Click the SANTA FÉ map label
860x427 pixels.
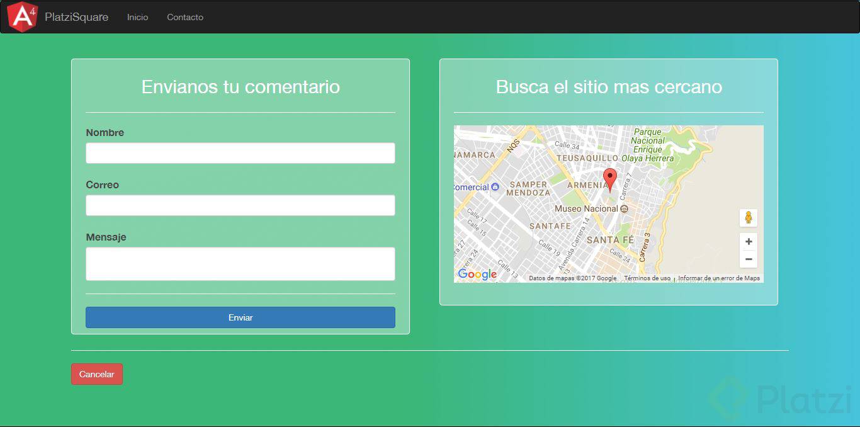[610, 240]
